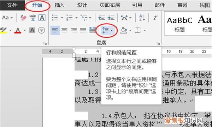
Task: Click the Decrease Indent icon
Action: click(x=101, y=18)
